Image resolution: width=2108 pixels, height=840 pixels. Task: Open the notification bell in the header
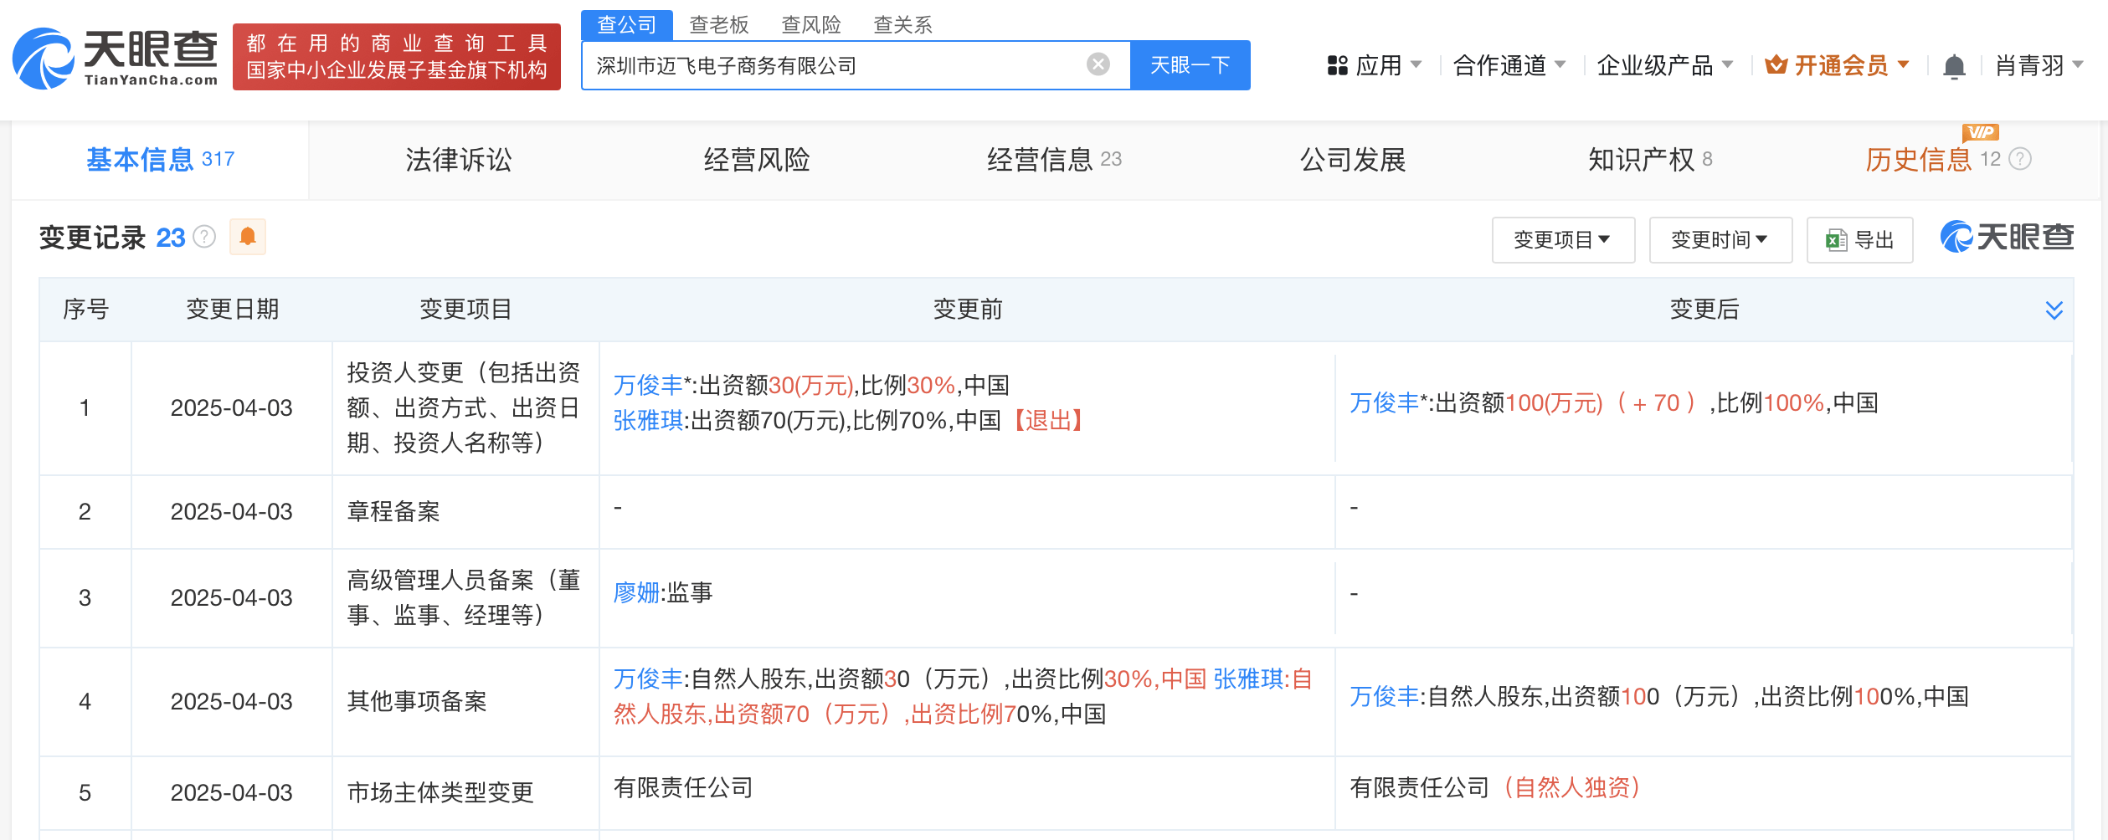pyautogui.click(x=1954, y=65)
